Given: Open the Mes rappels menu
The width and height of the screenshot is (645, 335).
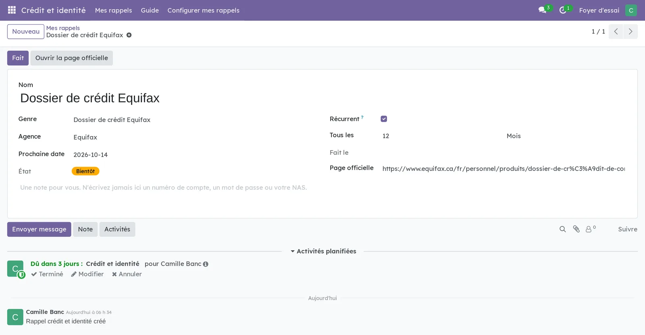Looking at the screenshot, I should (x=113, y=10).
